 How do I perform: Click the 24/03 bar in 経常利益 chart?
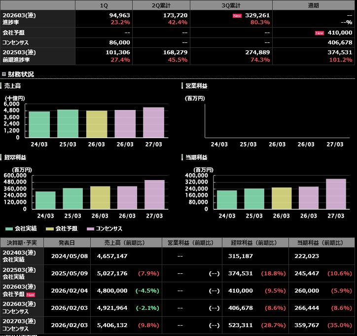[45, 200]
